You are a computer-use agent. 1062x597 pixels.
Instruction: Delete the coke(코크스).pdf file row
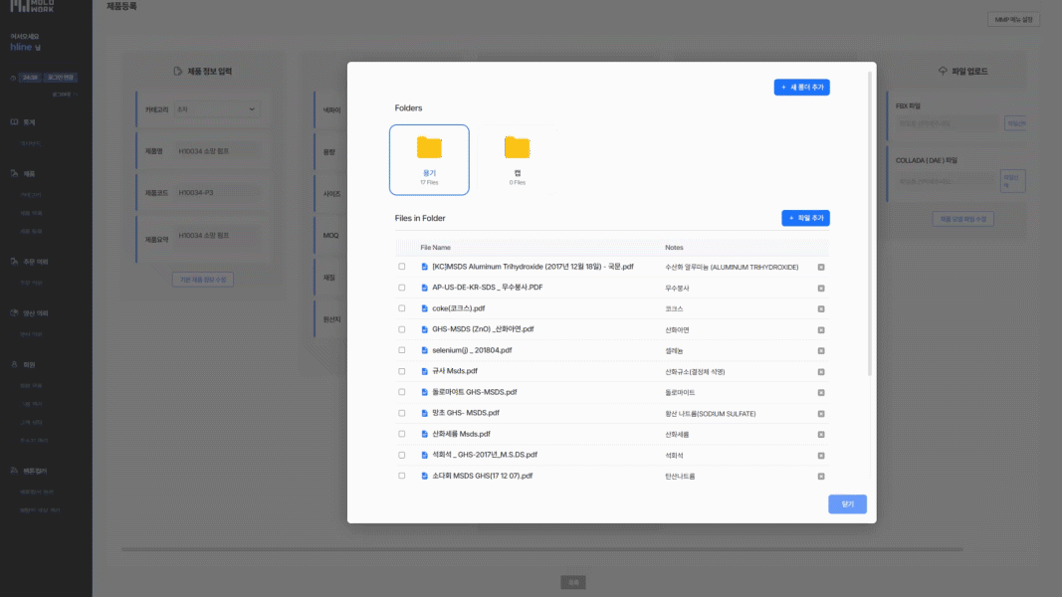coord(821,308)
